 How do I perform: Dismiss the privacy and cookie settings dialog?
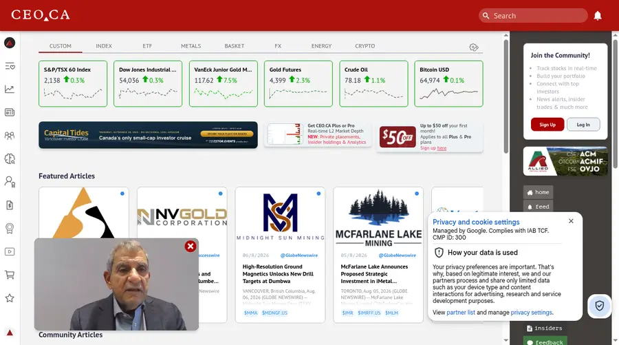pyautogui.click(x=571, y=221)
